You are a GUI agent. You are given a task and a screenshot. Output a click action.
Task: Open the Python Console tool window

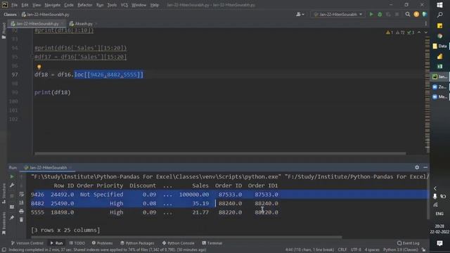178,243
